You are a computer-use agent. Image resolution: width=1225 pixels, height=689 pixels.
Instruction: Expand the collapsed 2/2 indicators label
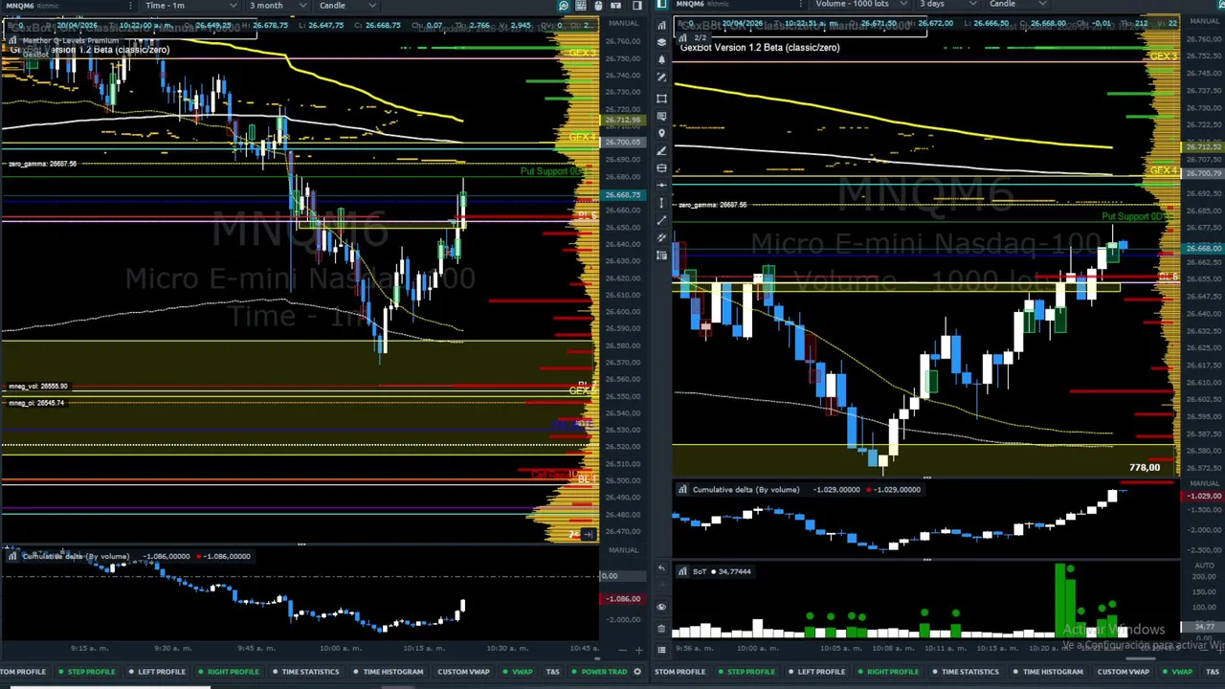[694, 37]
